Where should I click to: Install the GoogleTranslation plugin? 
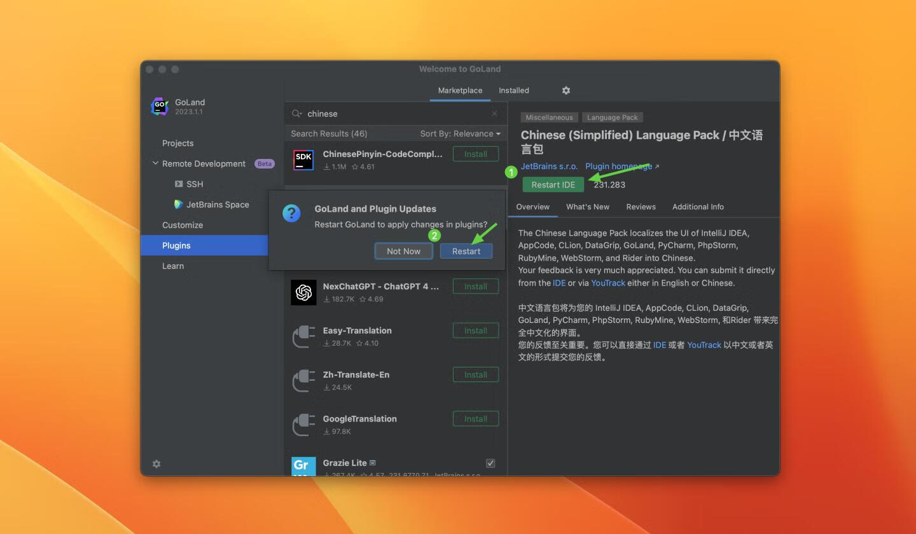click(x=476, y=419)
